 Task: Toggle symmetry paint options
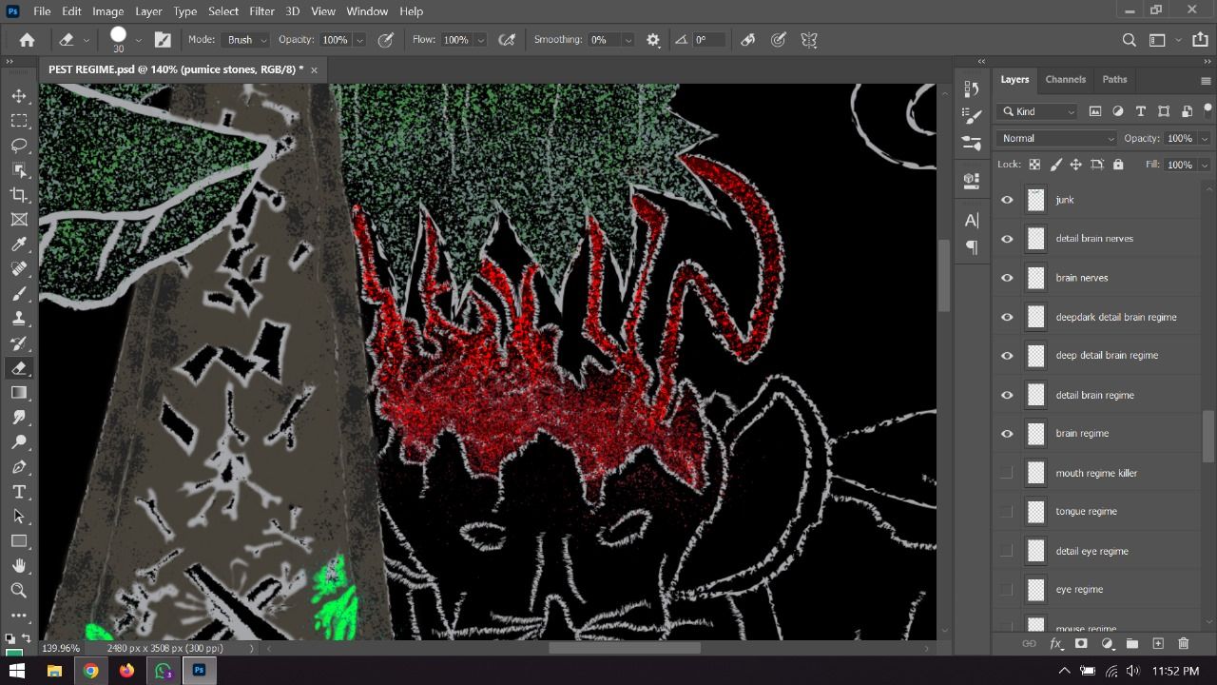point(809,40)
